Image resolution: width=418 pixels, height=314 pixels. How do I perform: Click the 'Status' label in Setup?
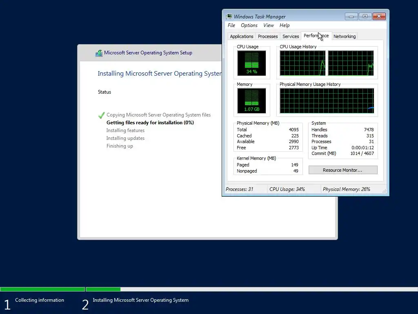(104, 92)
